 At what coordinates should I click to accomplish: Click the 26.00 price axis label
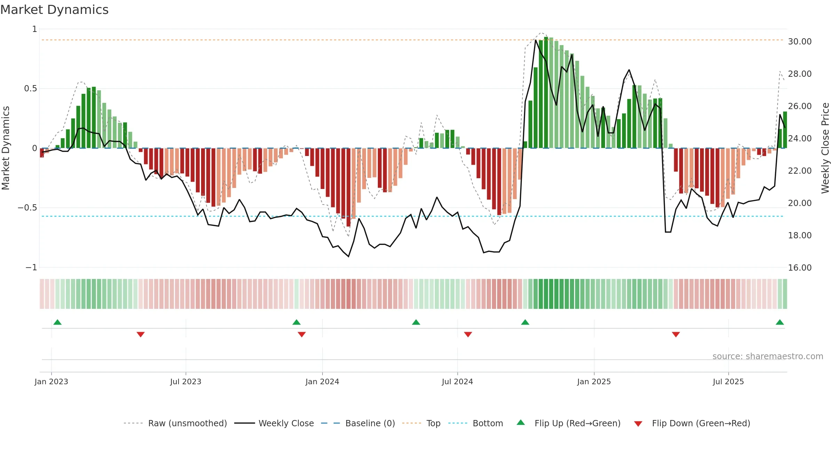[800, 106]
